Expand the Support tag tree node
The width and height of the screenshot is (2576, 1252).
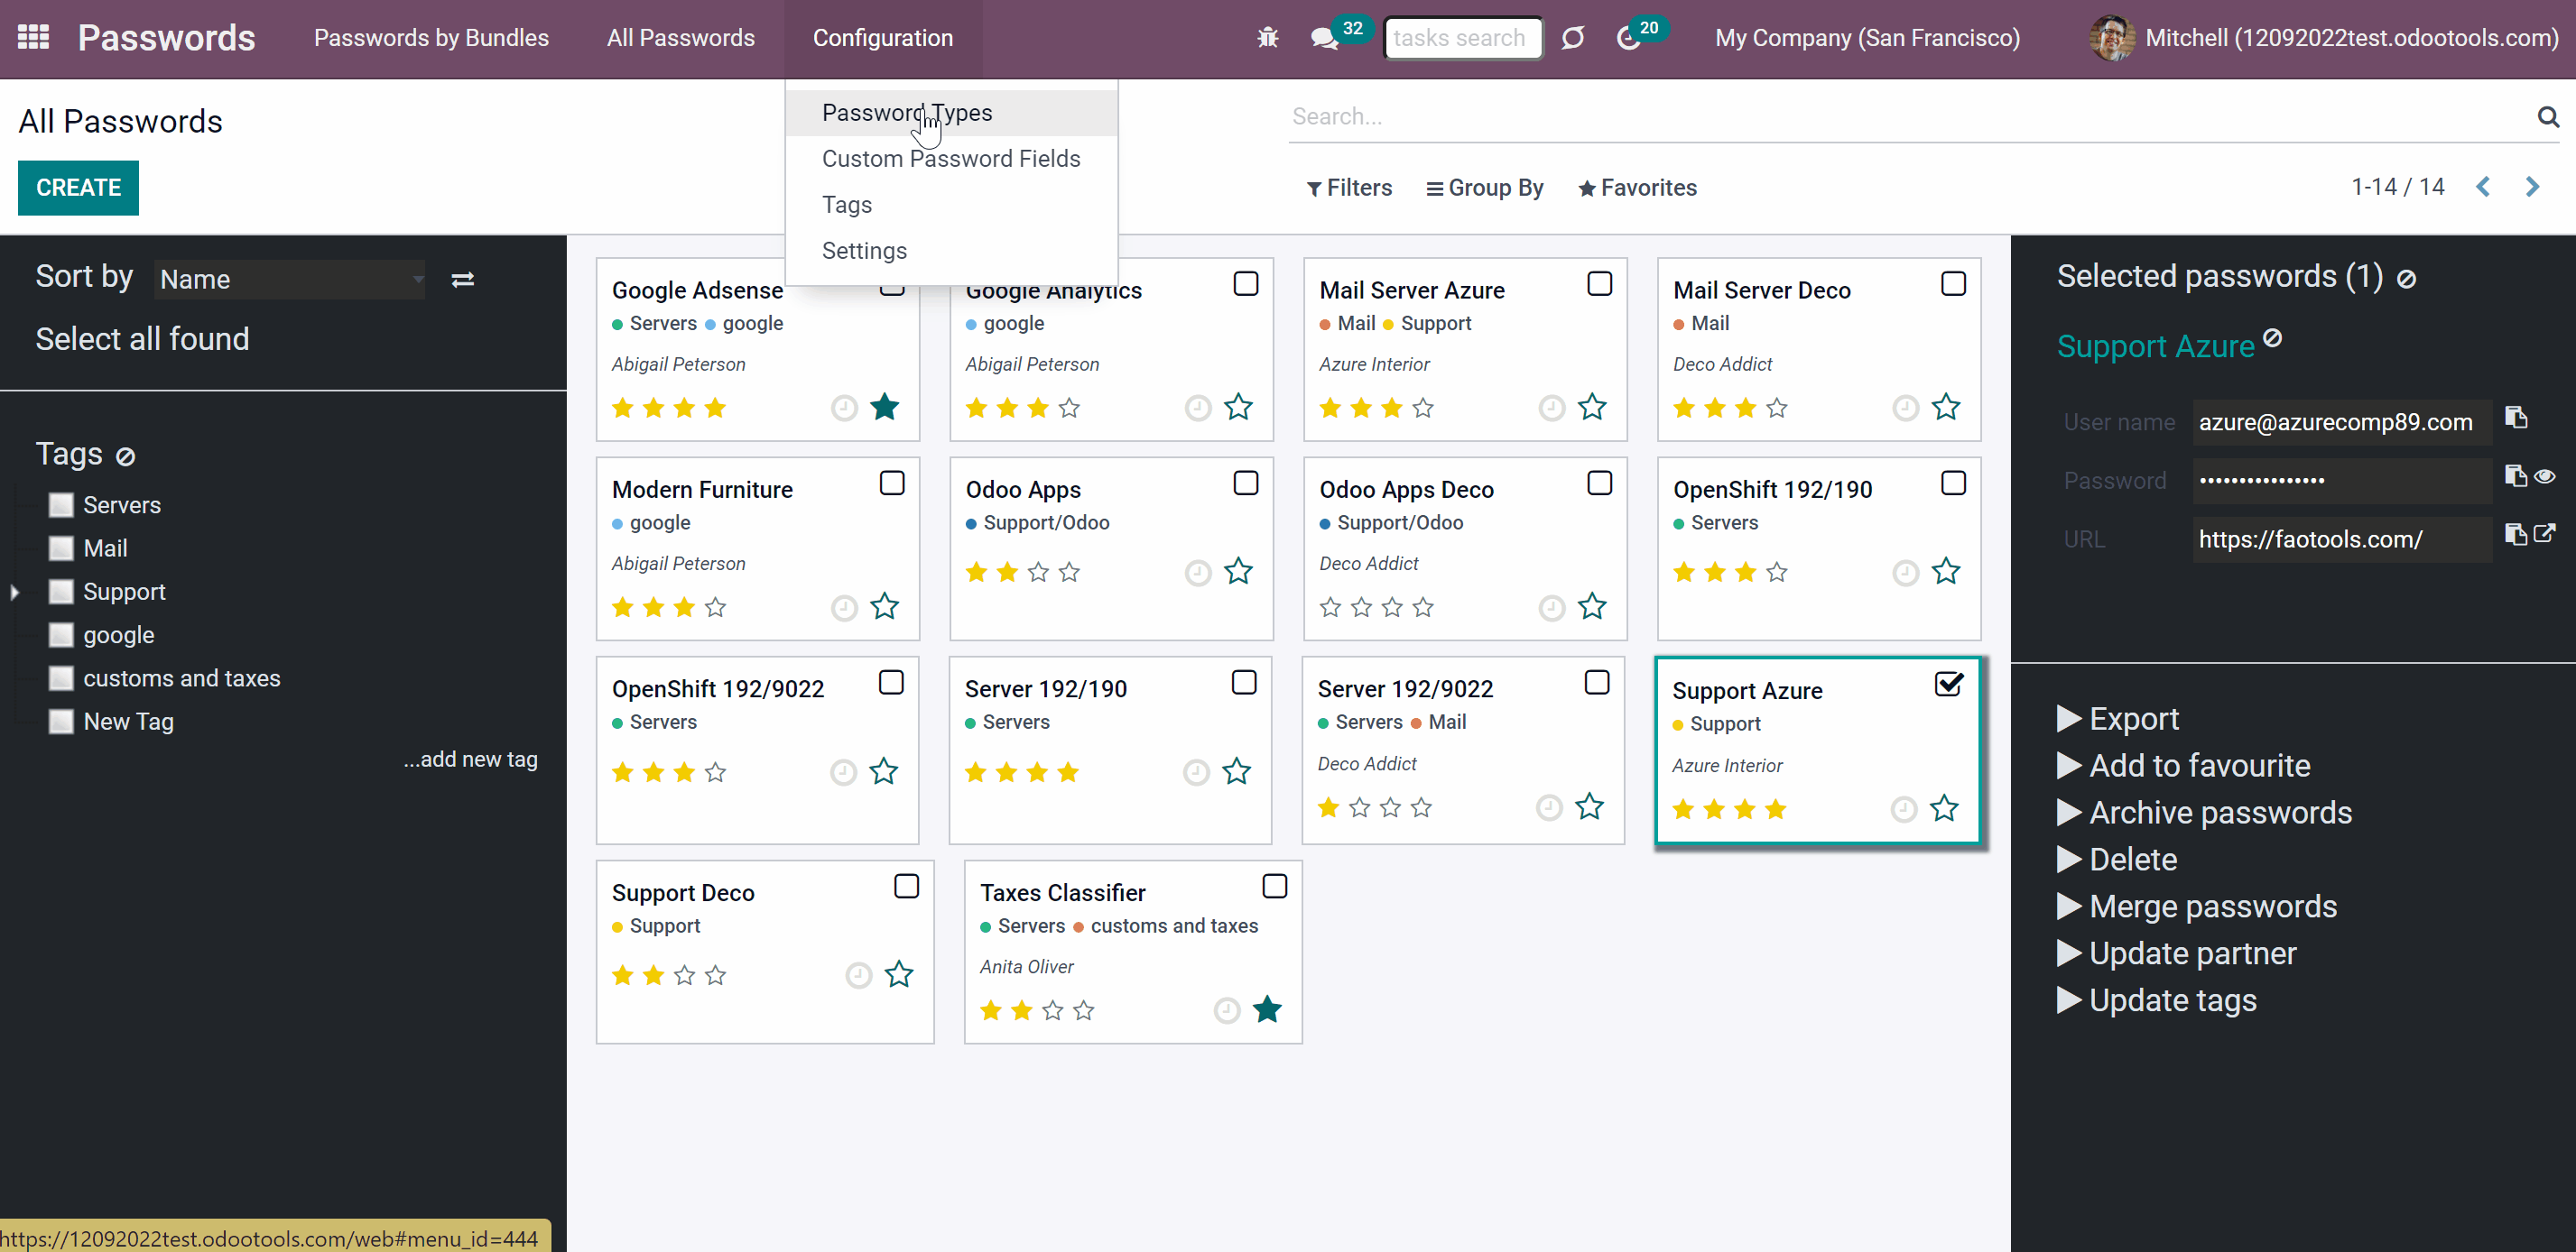pos(14,593)
